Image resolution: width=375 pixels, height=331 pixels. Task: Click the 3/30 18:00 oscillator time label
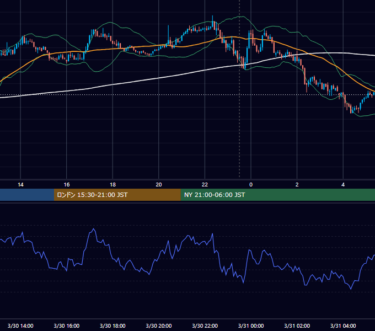(x=113, y=325)
